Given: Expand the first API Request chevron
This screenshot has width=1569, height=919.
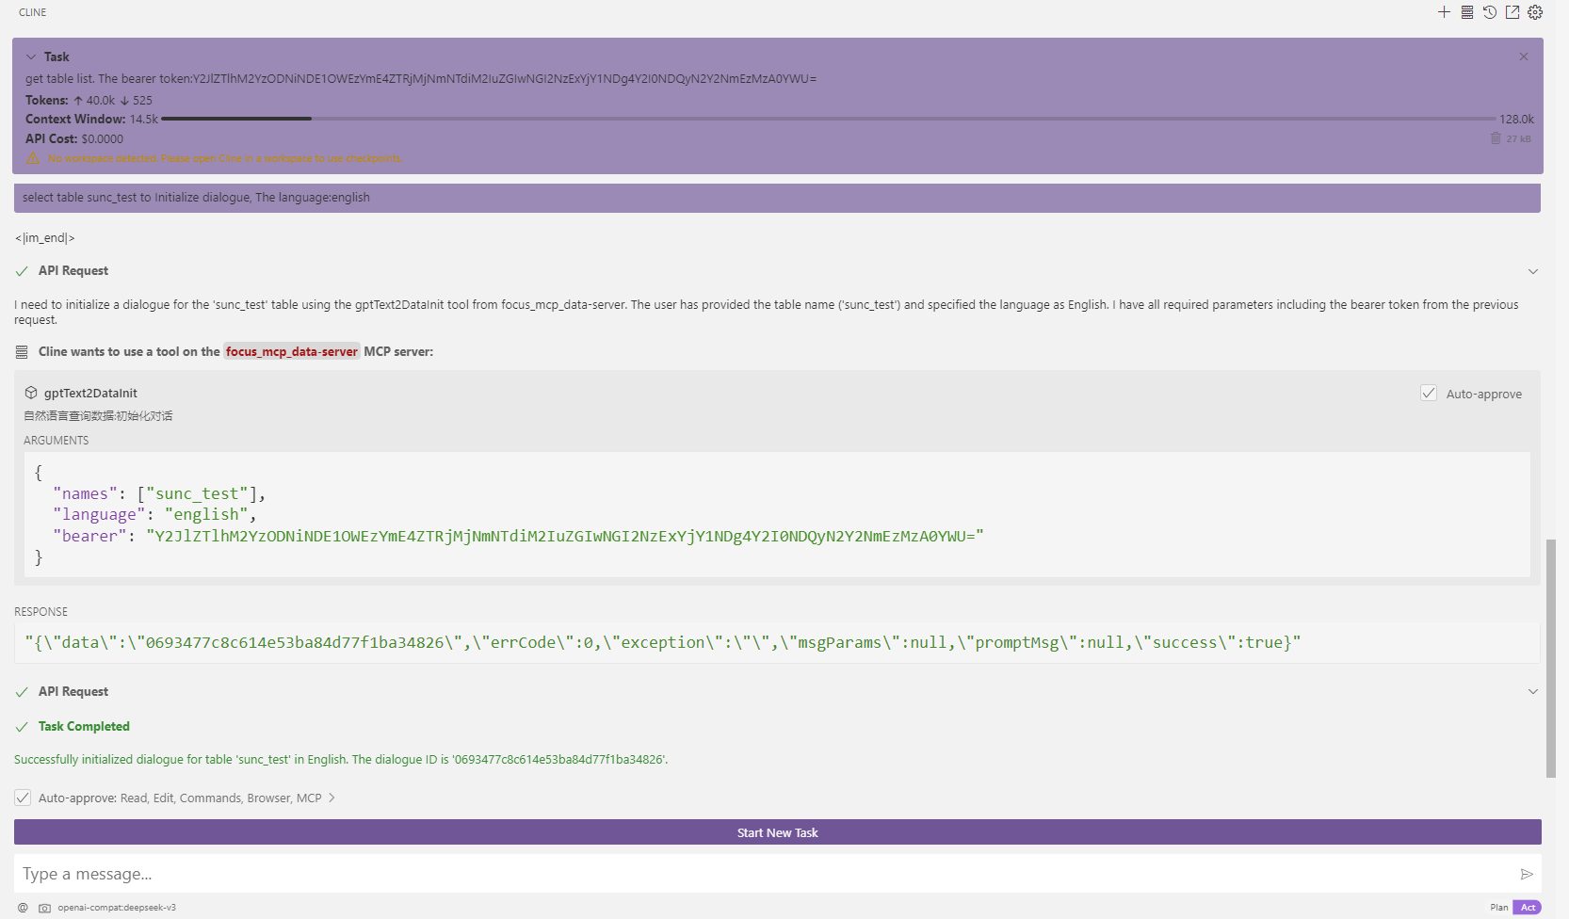Looking at the screenshot, I should point(1533,271).
